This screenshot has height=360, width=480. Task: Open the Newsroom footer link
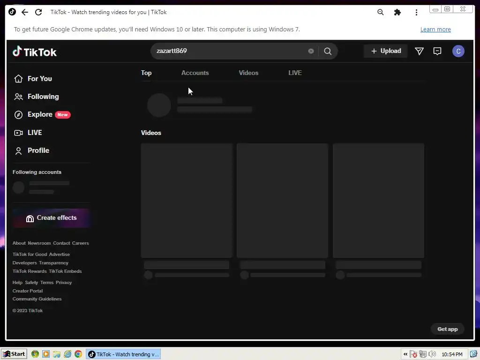[39, 243]
